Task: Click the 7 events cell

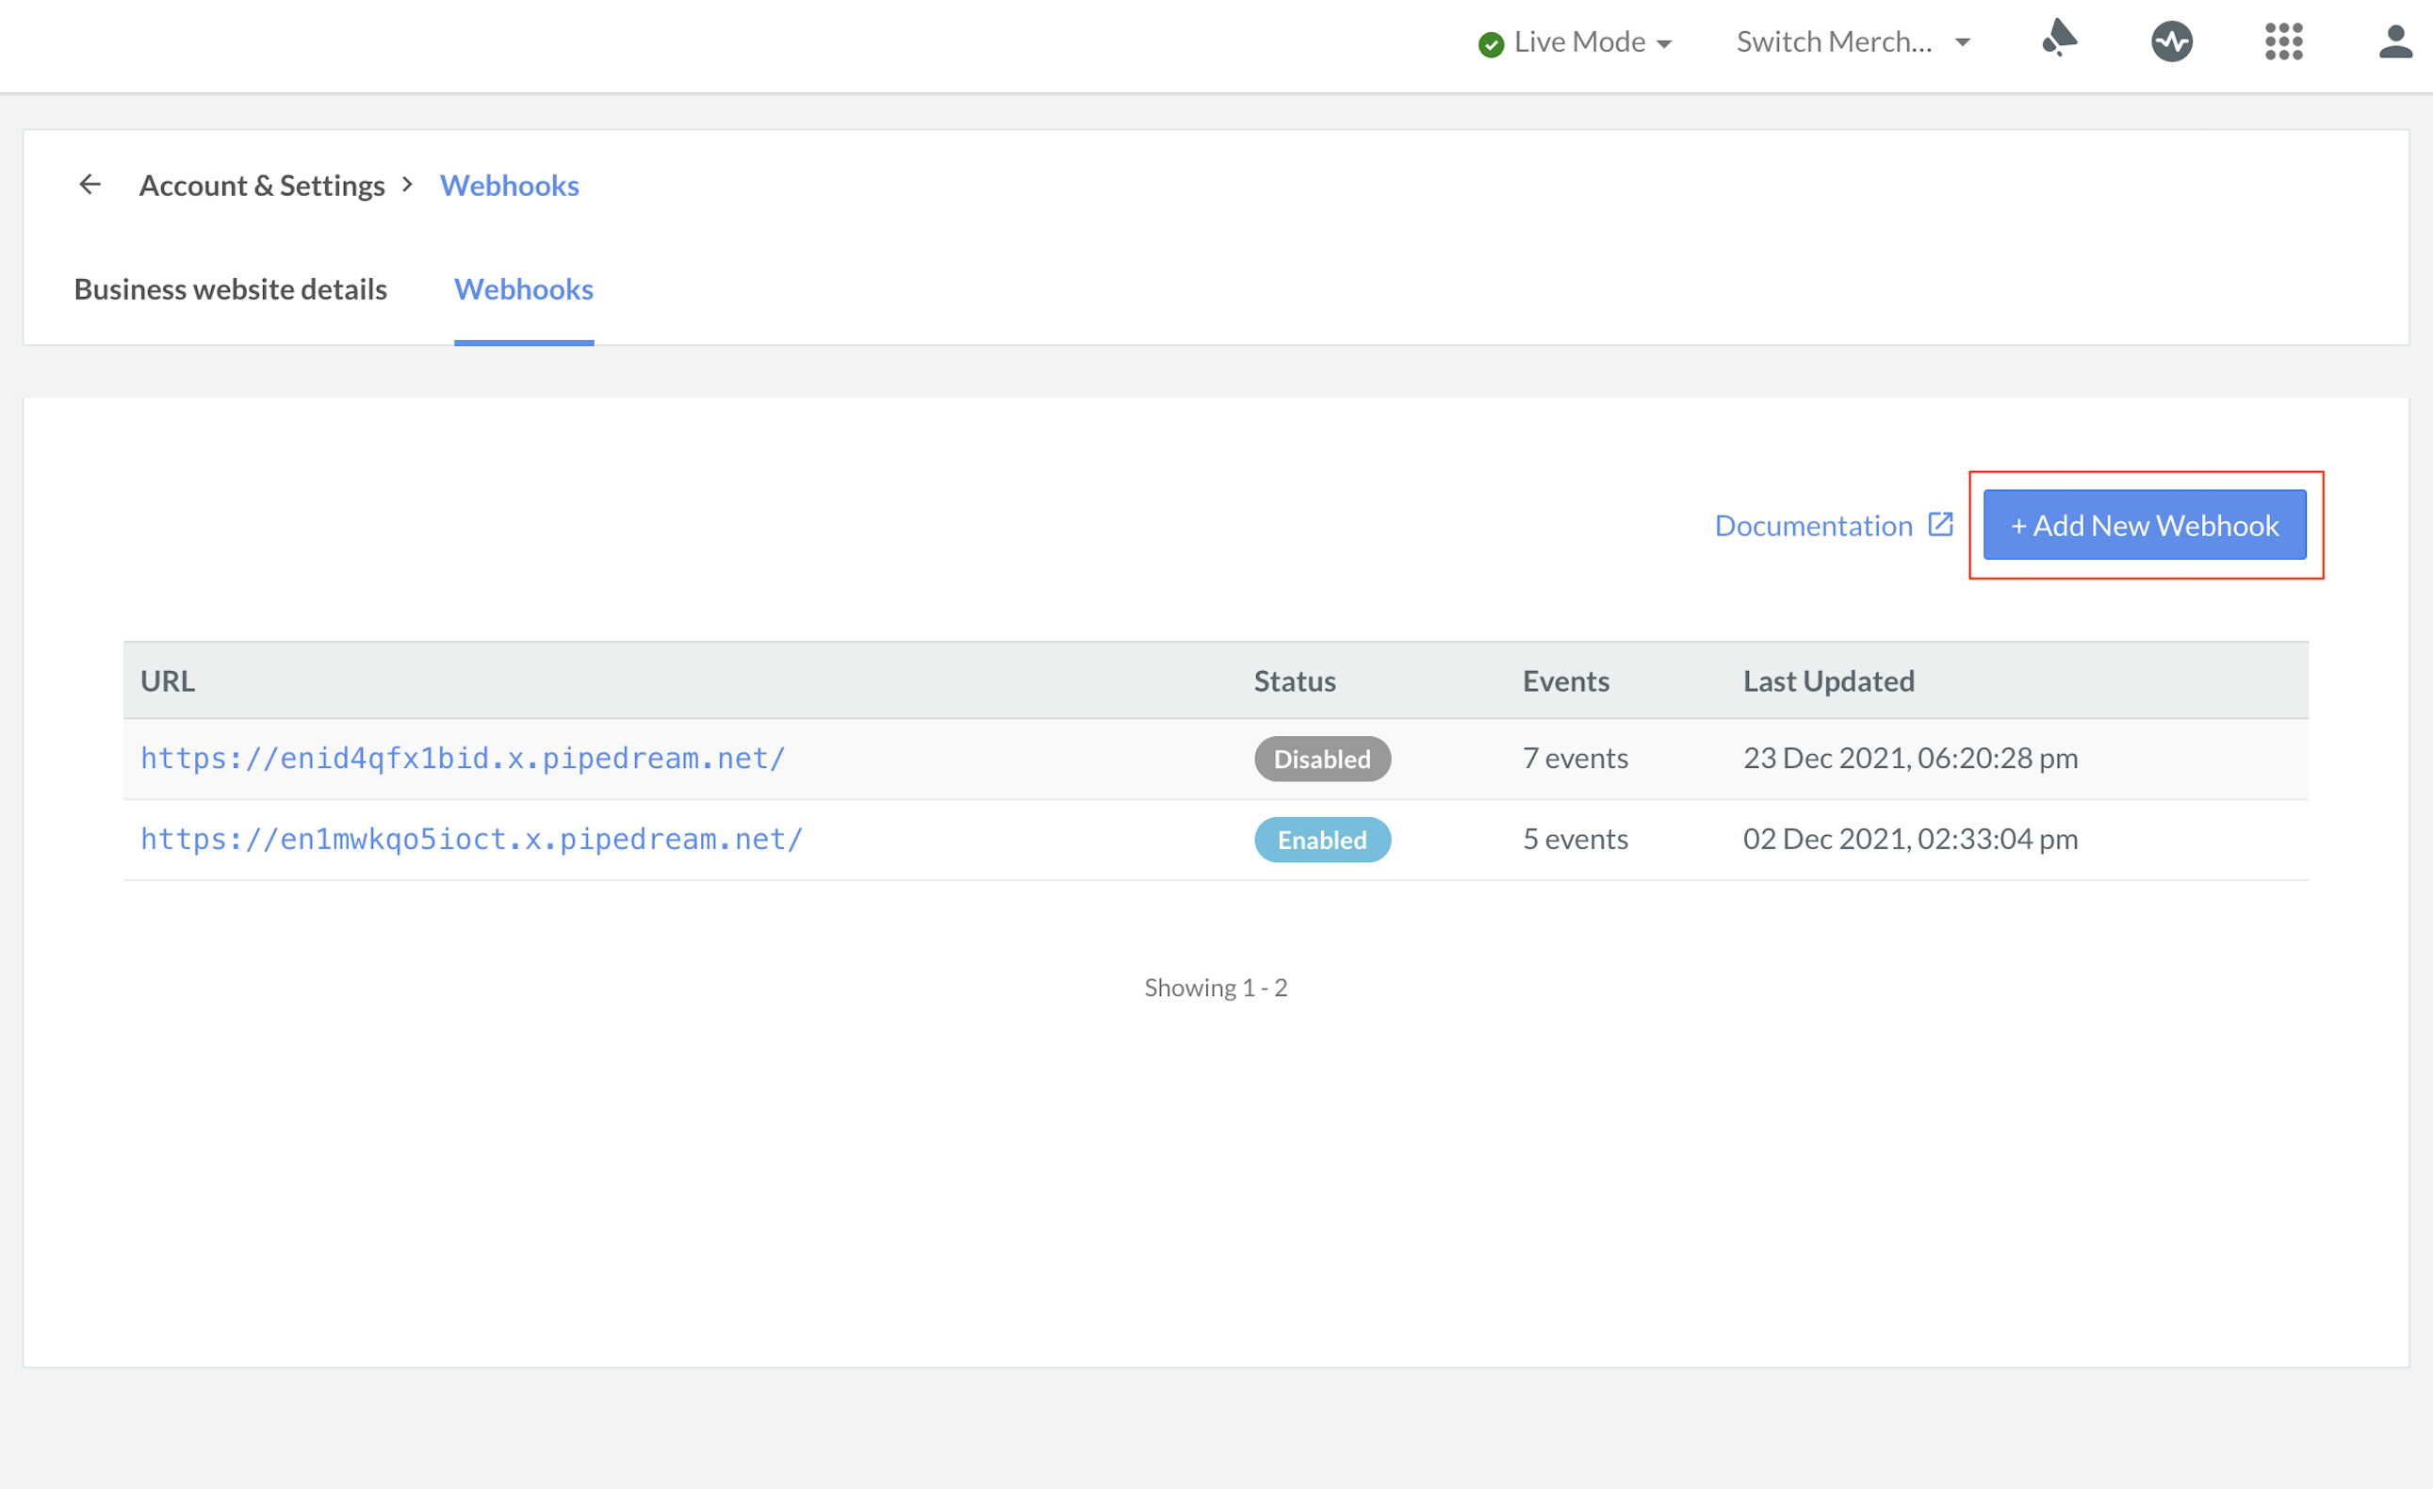Action: pyautogui.click(x=1575, y=759)
